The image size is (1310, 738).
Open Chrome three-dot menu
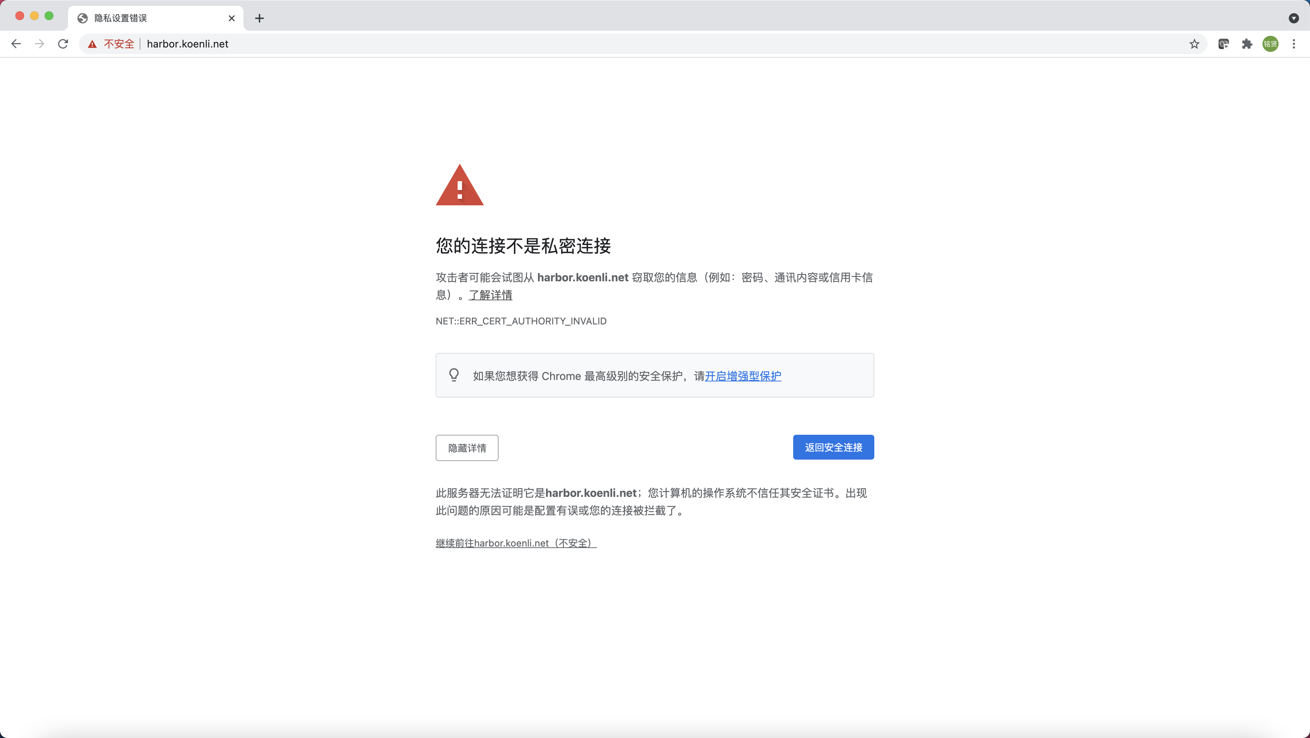1294,44
